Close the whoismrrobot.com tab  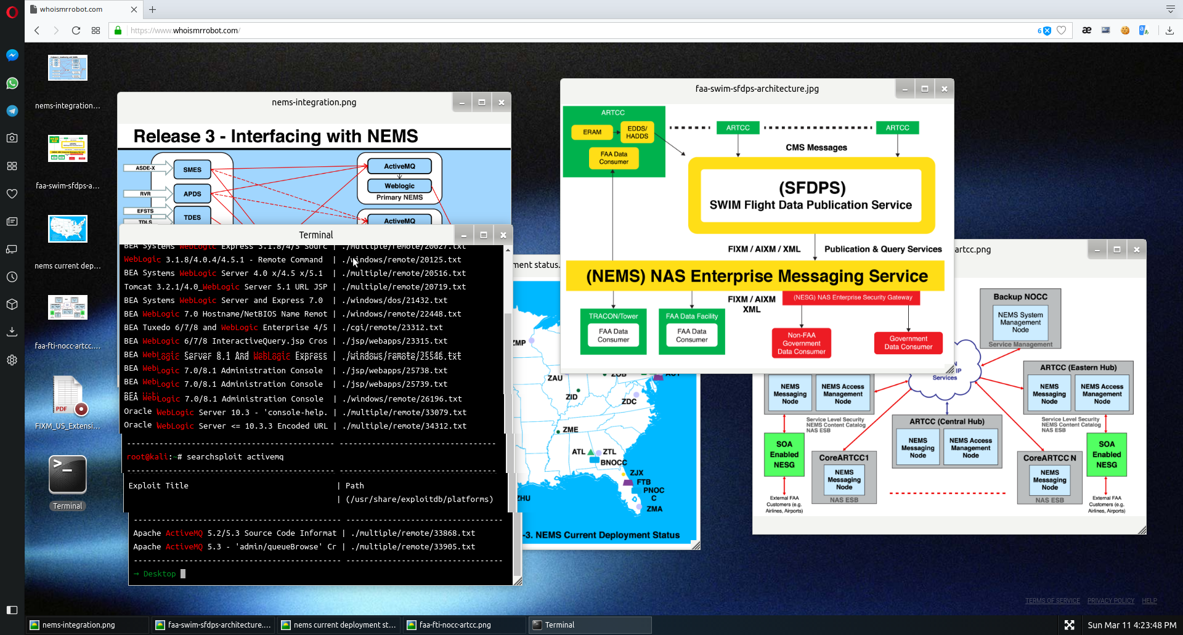134,9
